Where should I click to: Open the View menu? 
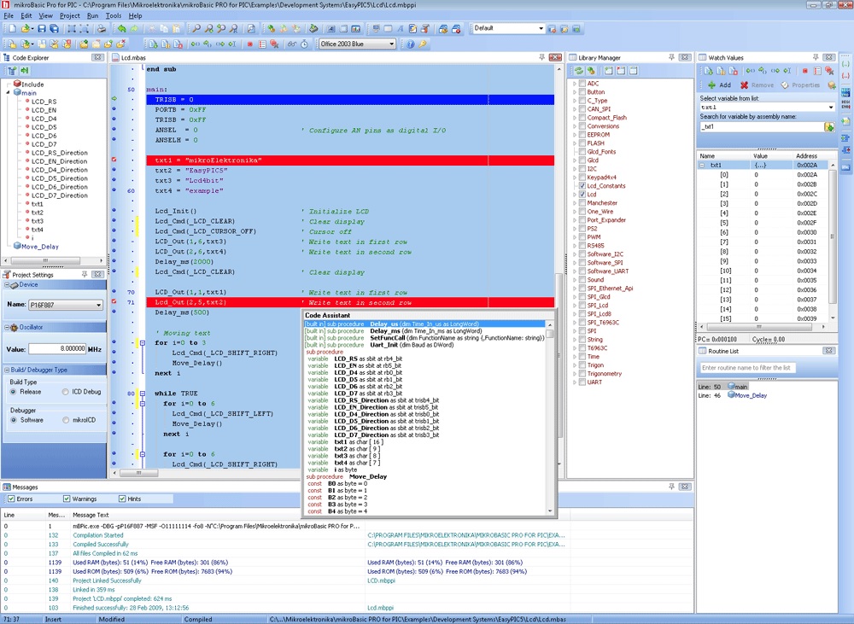point(46,15)
